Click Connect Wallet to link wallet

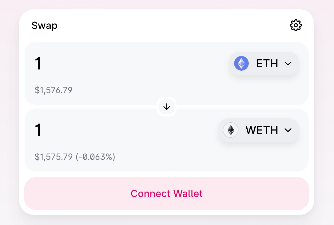coord(166,193)
